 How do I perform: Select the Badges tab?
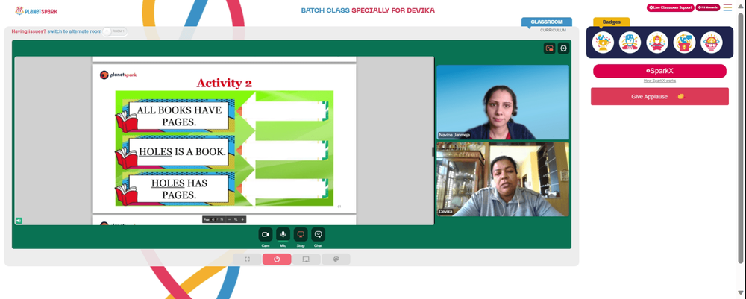click(x=612, y=22)
